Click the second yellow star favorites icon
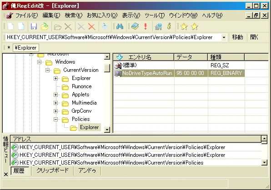Image resolution: width=271 pixels, height=190 pixels. point(195,26)
